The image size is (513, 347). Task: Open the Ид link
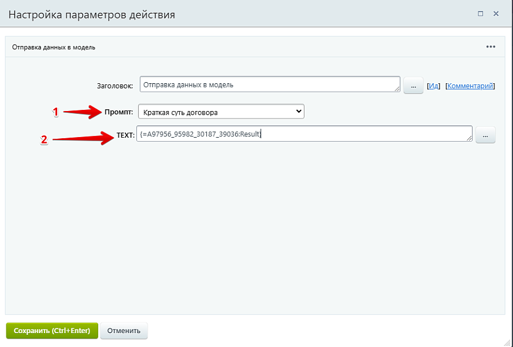432,85
